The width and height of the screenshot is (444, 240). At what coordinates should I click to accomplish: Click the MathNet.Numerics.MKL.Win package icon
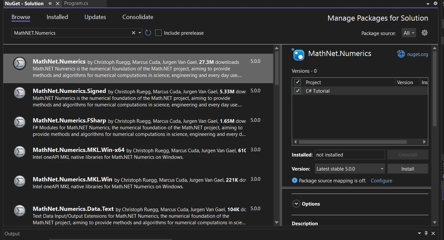20,181
